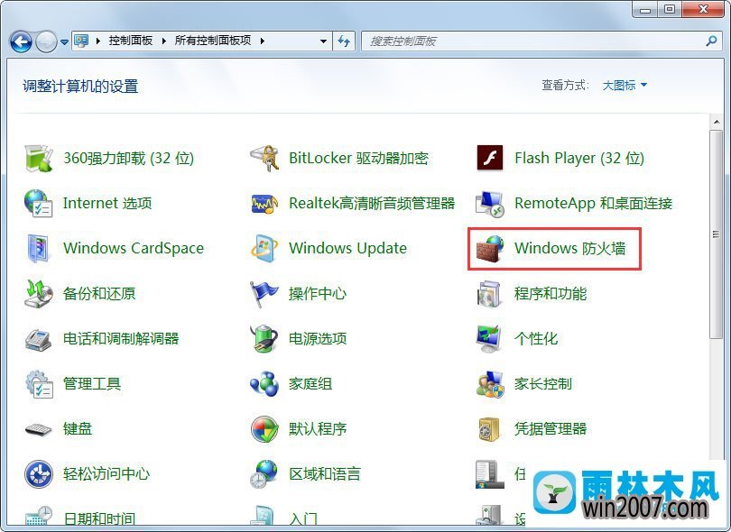Click the 360强力卸载 (32 位) label

click(129, 159)
